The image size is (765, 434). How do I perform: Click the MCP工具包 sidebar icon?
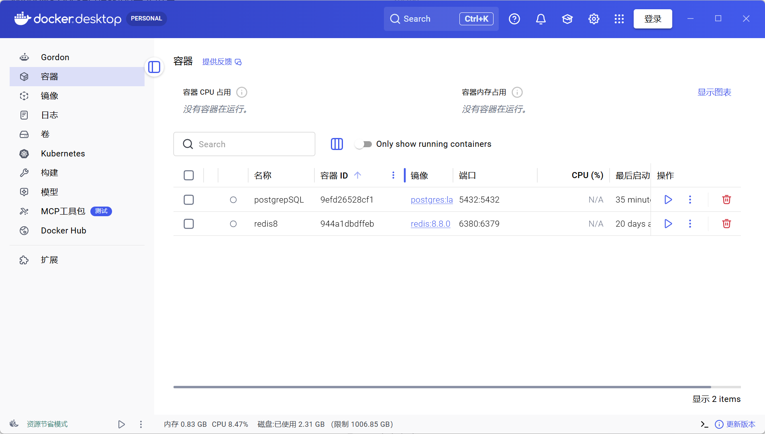point(24,211)
